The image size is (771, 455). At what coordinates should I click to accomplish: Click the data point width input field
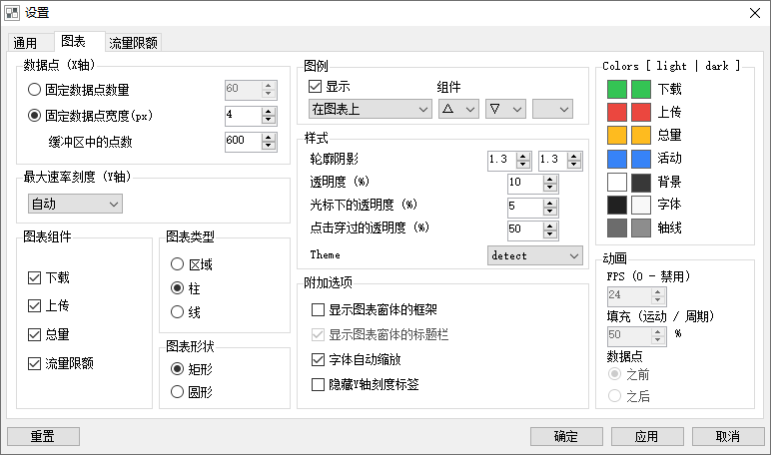pos(243,116)
